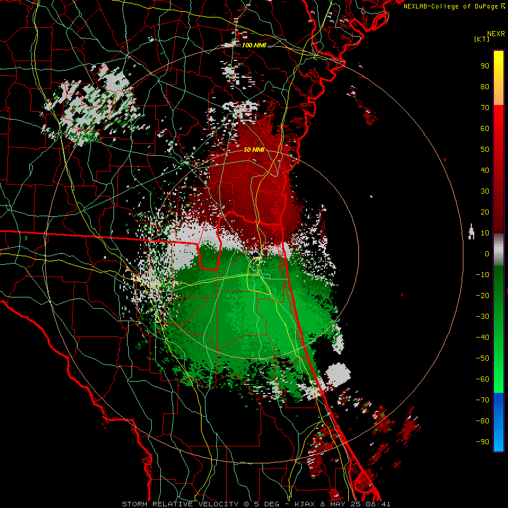Click the -50 scale value

click(x=483, y=358)
